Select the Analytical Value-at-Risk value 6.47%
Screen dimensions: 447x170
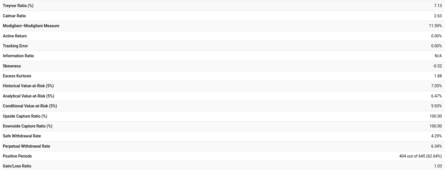click(x=436, y=96)
